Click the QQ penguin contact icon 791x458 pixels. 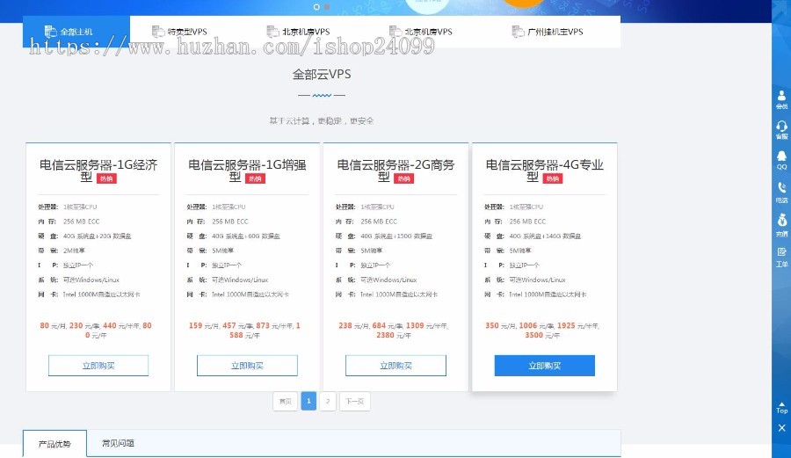pyautogui.click(x=781, y=160)
